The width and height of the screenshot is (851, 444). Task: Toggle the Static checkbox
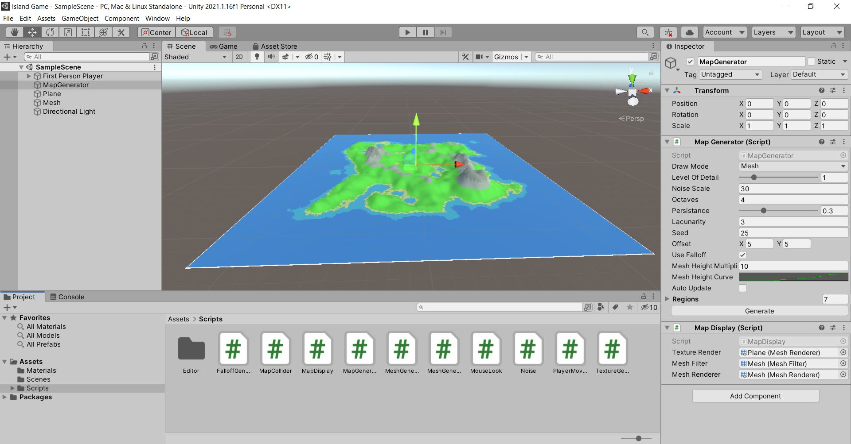(811, 62)
